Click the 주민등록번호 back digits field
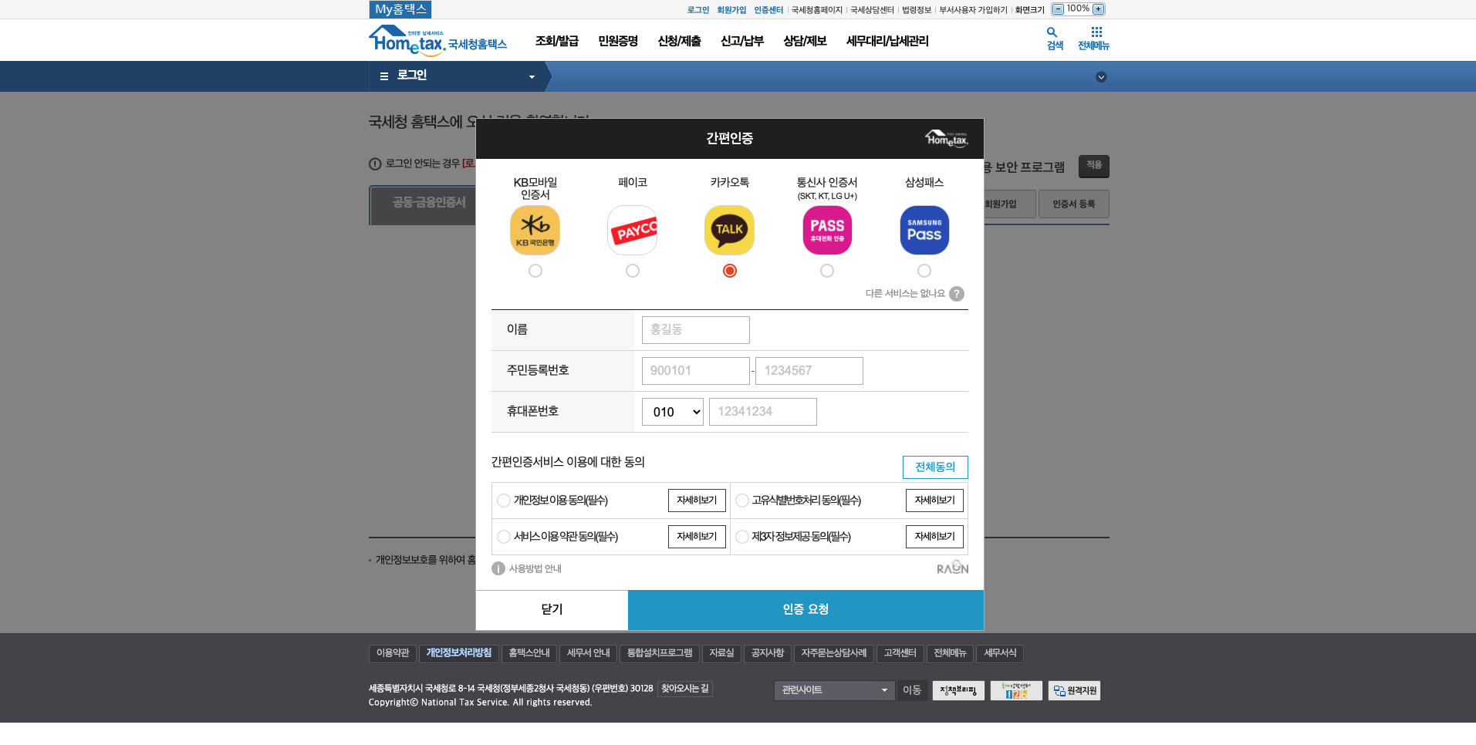1476x745 pixels. click(x=809, y=371)
